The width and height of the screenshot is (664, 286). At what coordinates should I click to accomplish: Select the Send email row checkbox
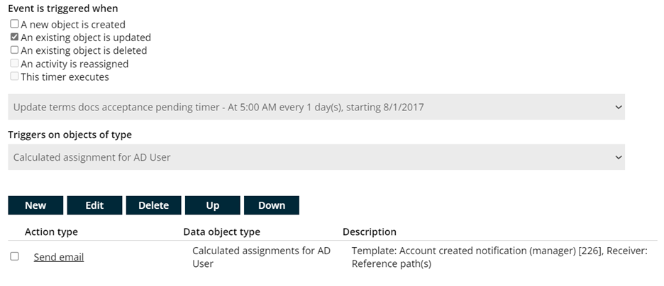[14, 256]
